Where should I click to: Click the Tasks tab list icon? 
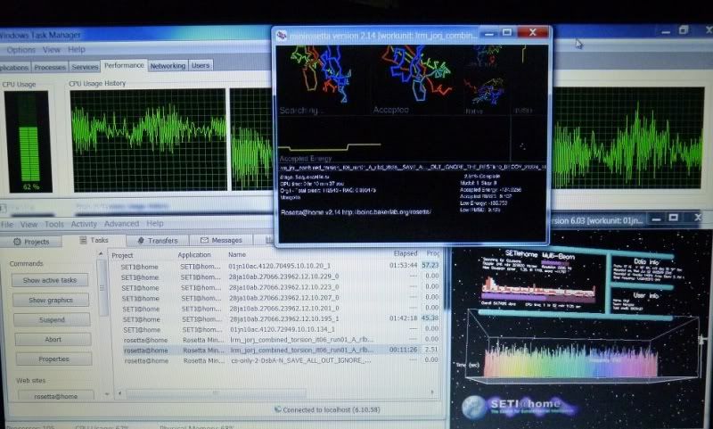[x=81, y=241]
